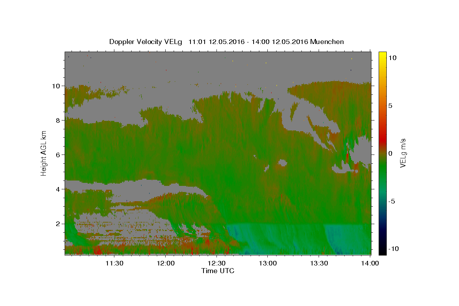459x306 pixels.
Task: Click the 14:00 time axis label
Action: click(370, 263)
